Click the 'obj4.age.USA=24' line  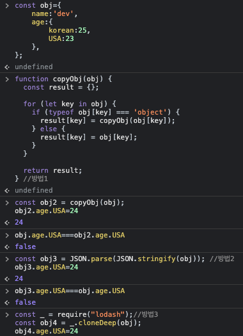pos(47,331)
